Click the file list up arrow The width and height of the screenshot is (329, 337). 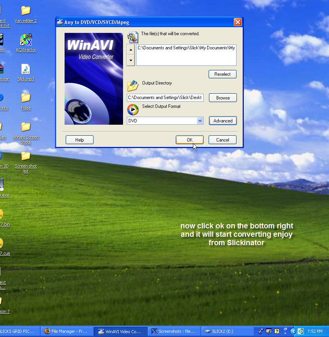(131, 50)
